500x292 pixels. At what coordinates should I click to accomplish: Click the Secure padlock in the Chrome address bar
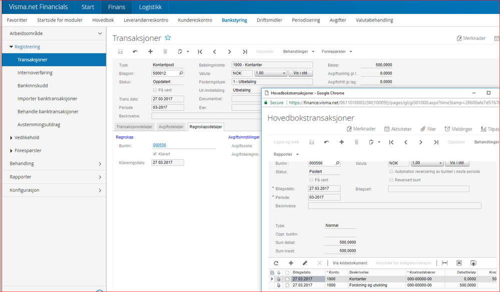click(x=265, y=103)
